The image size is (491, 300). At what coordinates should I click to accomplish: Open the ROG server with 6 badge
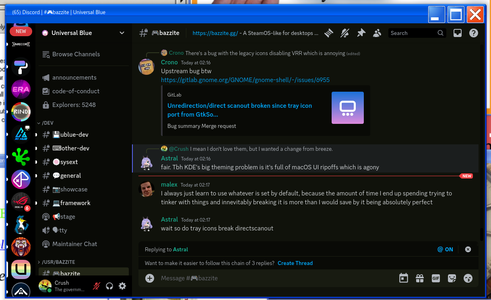21,202
